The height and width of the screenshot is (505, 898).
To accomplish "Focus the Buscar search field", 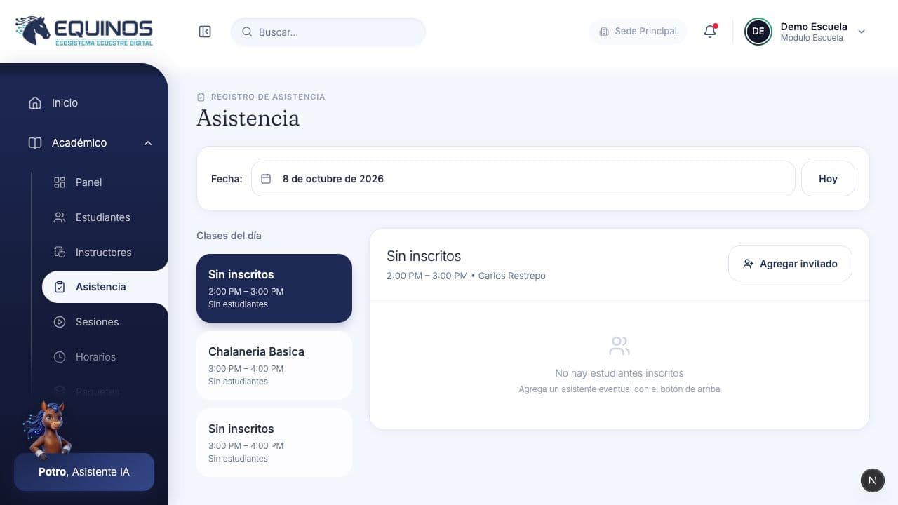I will [x=328, y=32].
